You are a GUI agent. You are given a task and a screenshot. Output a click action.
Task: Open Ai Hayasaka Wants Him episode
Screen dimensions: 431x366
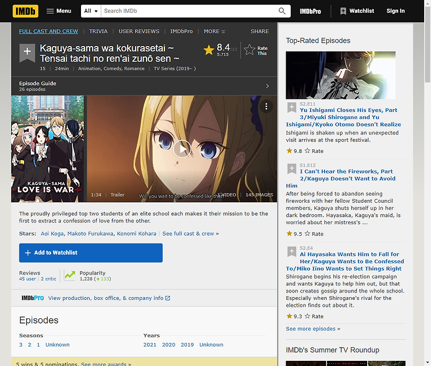(x=345, y=261)
